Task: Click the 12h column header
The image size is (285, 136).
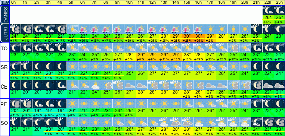Action: [x=153, y=3]
